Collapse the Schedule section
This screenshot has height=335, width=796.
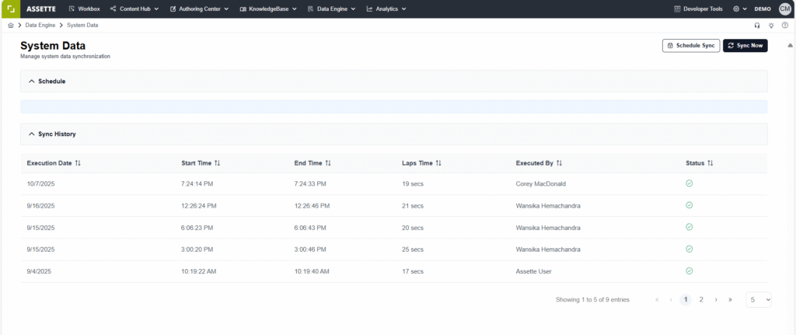point(32,81)
